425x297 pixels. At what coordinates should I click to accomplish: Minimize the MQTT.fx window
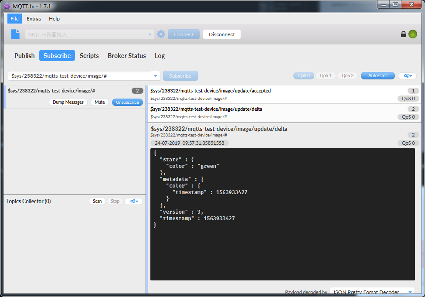click(383, 4)
